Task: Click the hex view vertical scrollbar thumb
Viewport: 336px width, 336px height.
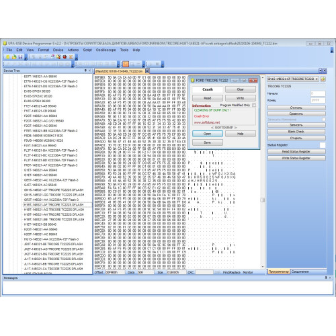Action: click(263, 200)
